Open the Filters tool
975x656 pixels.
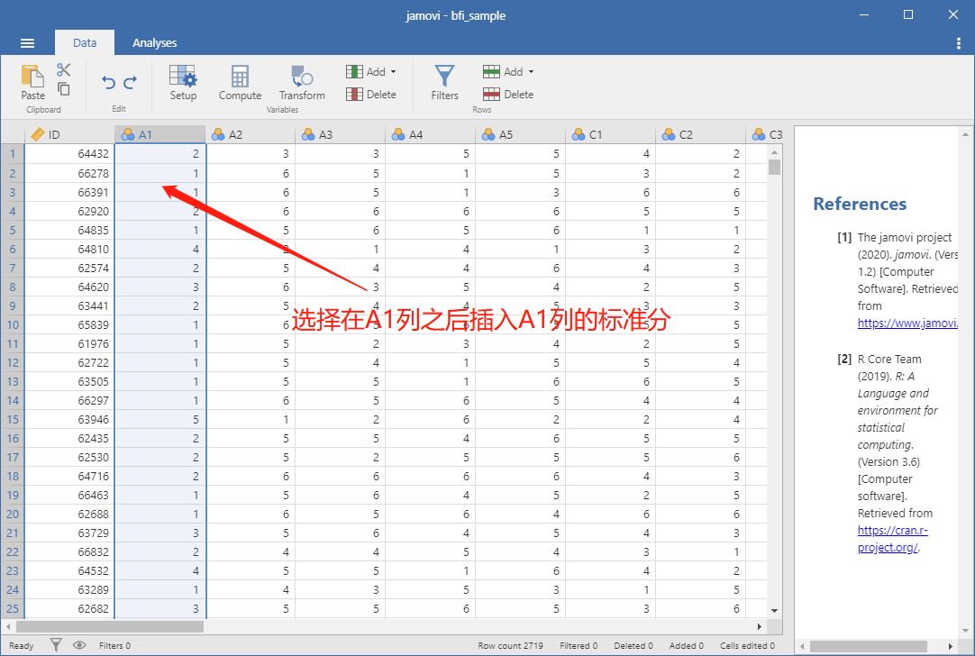coord(444,83)
